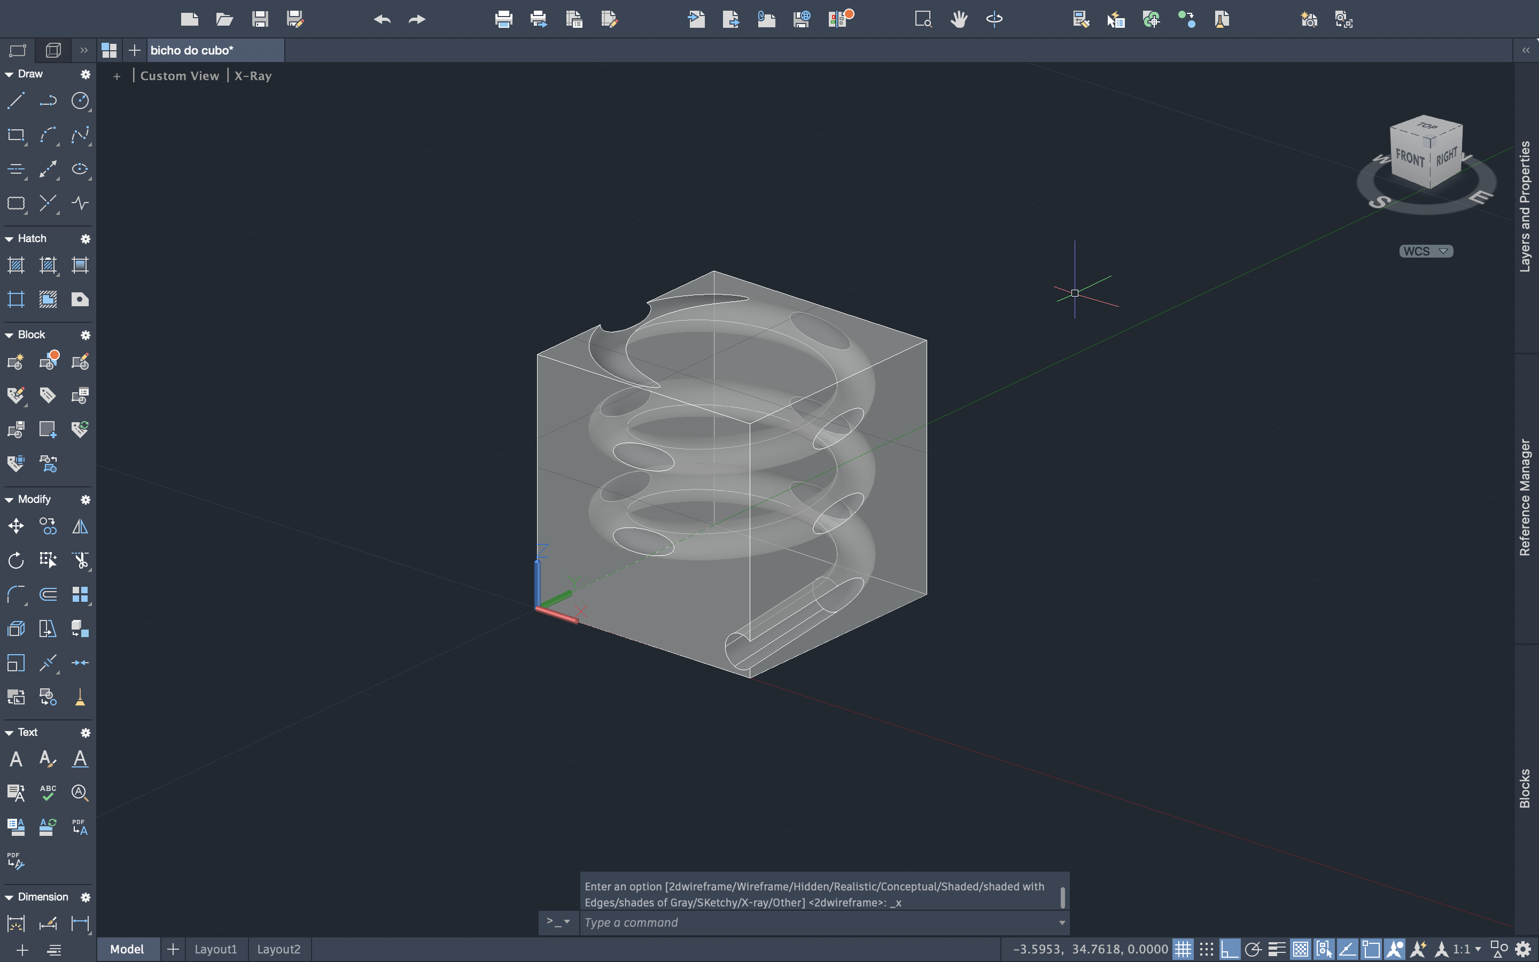Click the command history scrollbar
The height and width of the screenshot is (962, 1539).
(1062, 898)
